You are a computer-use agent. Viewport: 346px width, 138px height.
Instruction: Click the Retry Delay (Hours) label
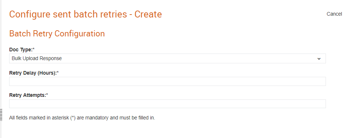[33, 73]
